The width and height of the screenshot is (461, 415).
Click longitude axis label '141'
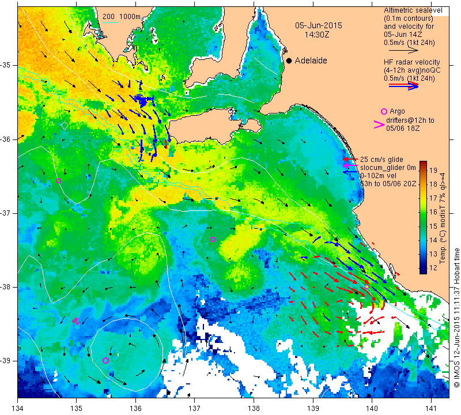[x=431, y=409]
